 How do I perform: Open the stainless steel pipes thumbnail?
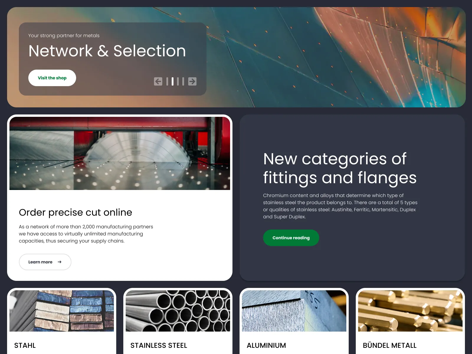(x=178, y=311)
